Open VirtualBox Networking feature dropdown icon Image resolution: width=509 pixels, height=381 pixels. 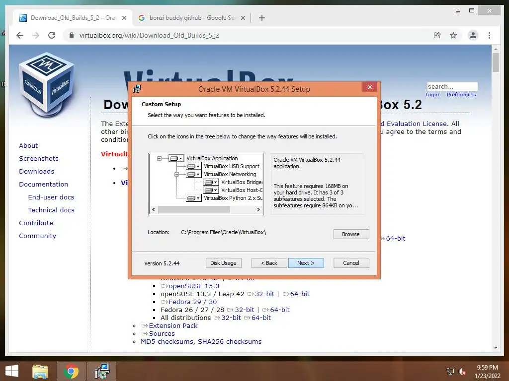194,174
